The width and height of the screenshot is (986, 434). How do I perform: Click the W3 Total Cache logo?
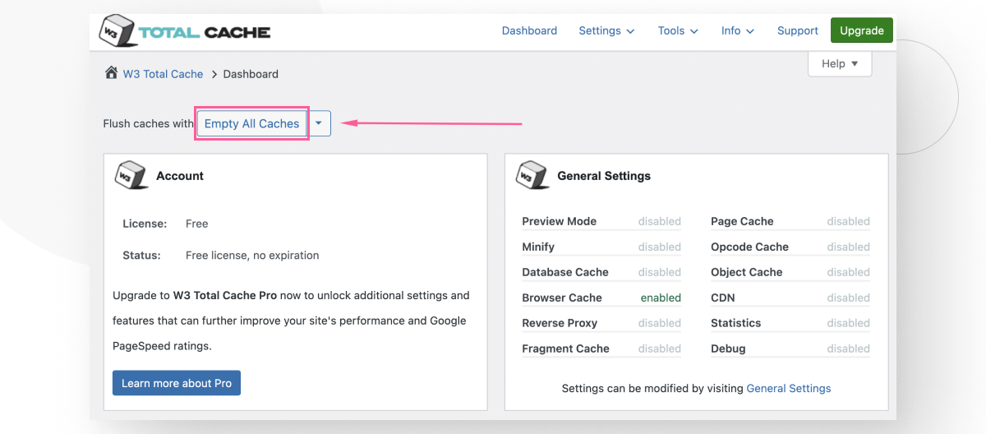coord(184,32)
